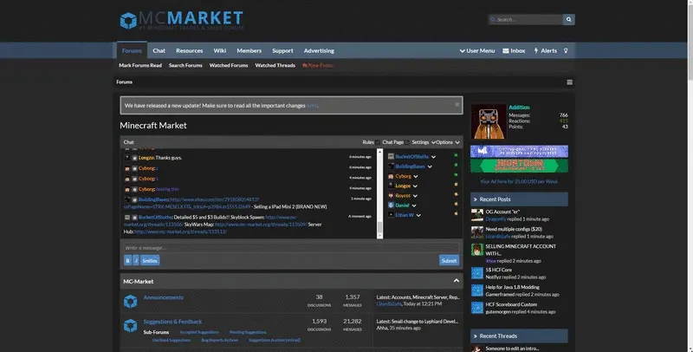Collapse the MC-Market category section
This screenshot has height=352, width=693.
click(x=457, y=281)
